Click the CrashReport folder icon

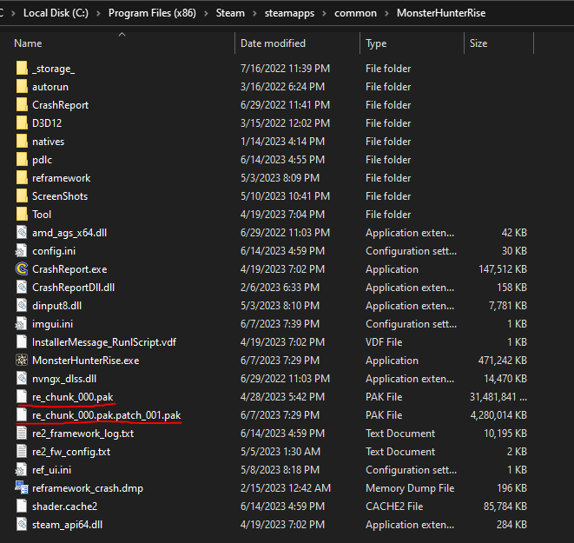(22, 105)
